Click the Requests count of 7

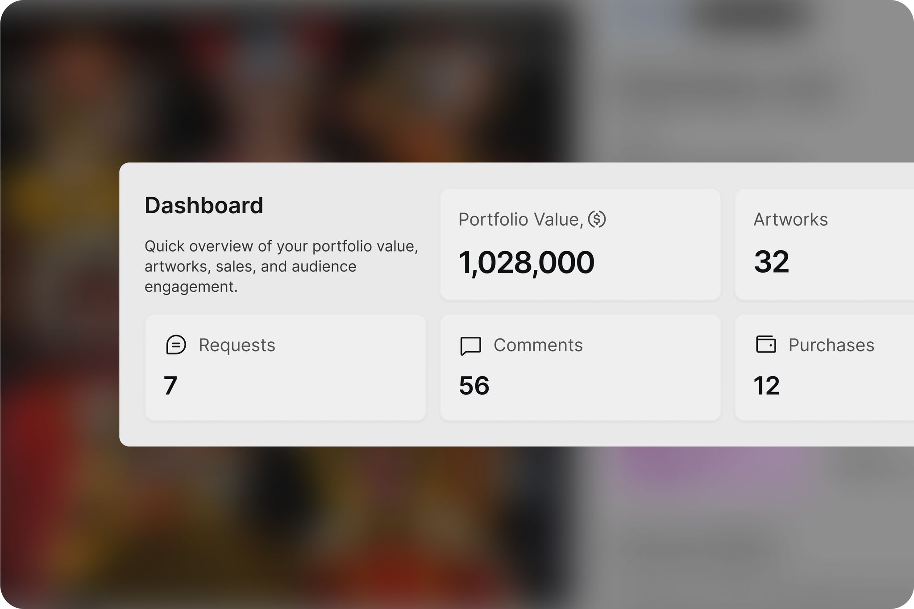[170, 385]
